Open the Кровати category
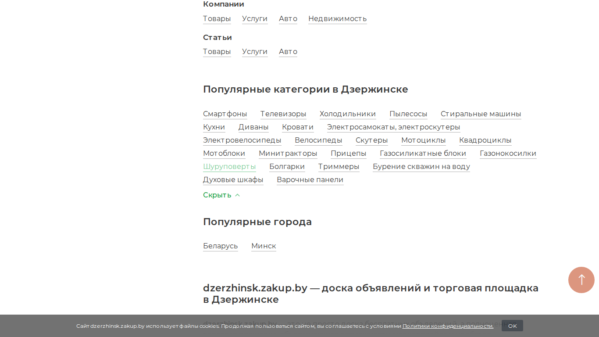 [x=298, y=127]
